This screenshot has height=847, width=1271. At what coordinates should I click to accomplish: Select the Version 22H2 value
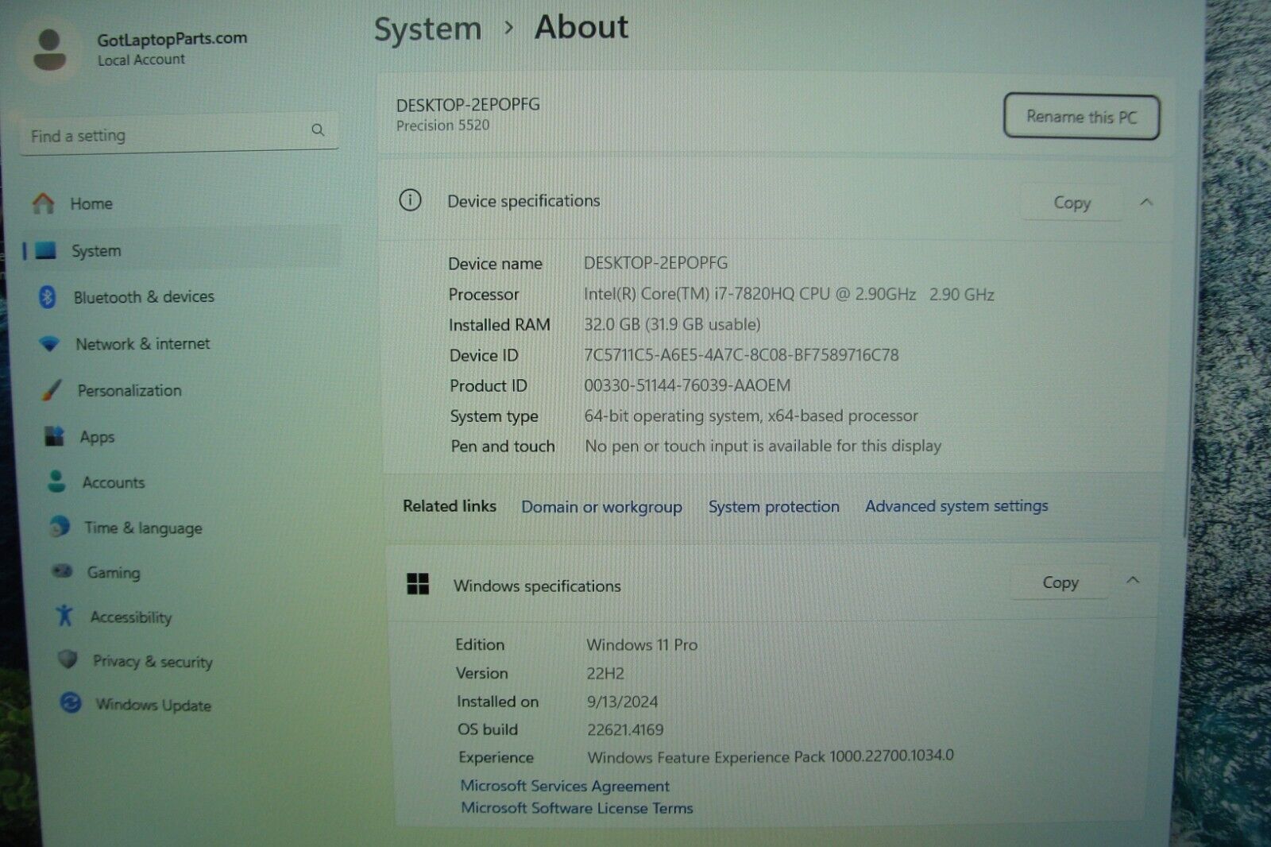coord(605,673)
